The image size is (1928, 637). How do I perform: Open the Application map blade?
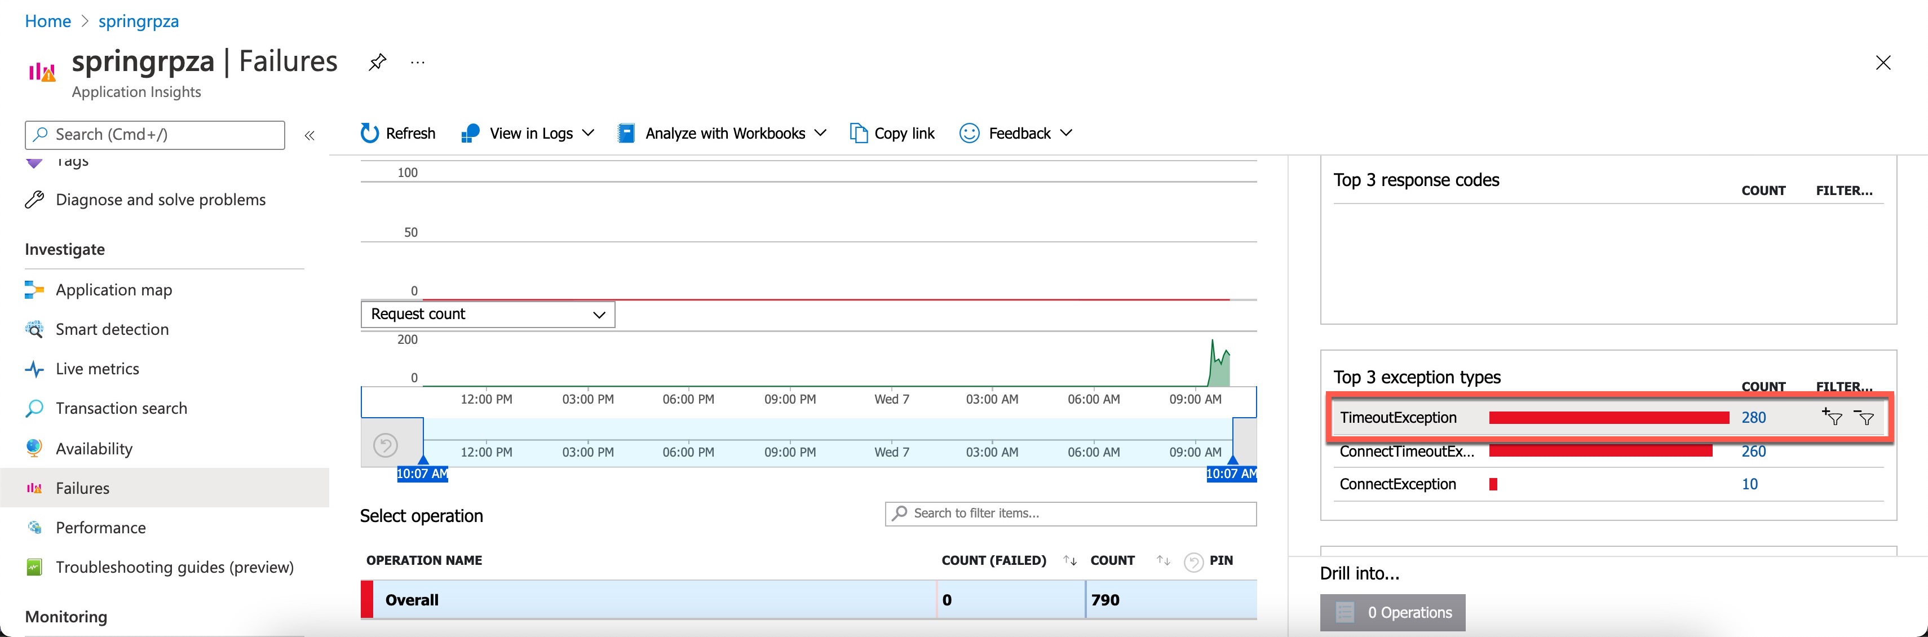click(x=113, y=290)
